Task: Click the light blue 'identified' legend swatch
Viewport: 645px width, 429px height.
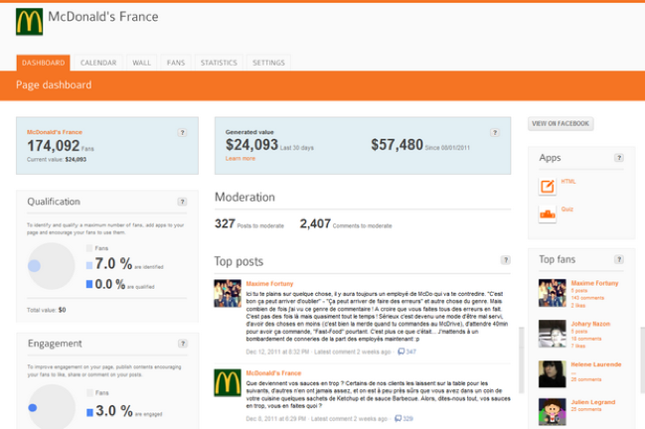Action: pos(89,265)
